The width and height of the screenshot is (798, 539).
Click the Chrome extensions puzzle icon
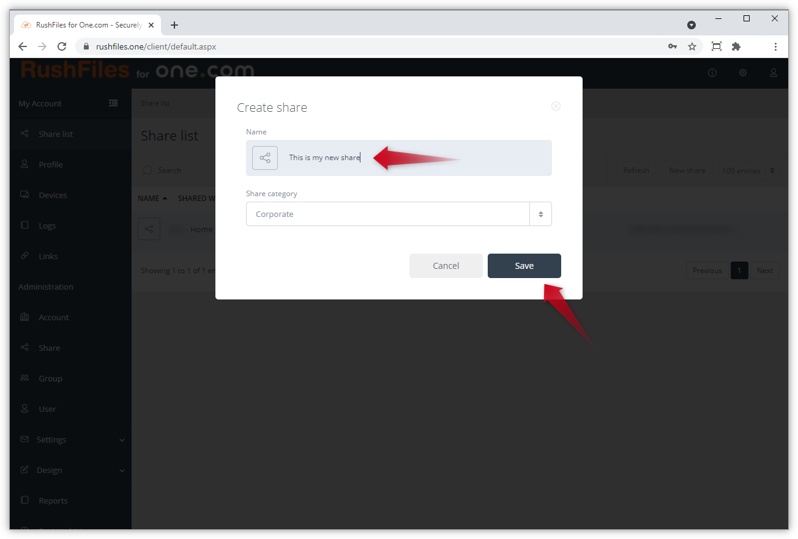point(736,46)
